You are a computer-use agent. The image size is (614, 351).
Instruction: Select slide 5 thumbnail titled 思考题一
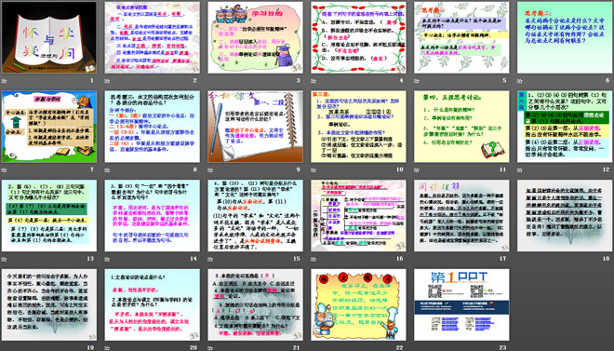click(461, 37)
